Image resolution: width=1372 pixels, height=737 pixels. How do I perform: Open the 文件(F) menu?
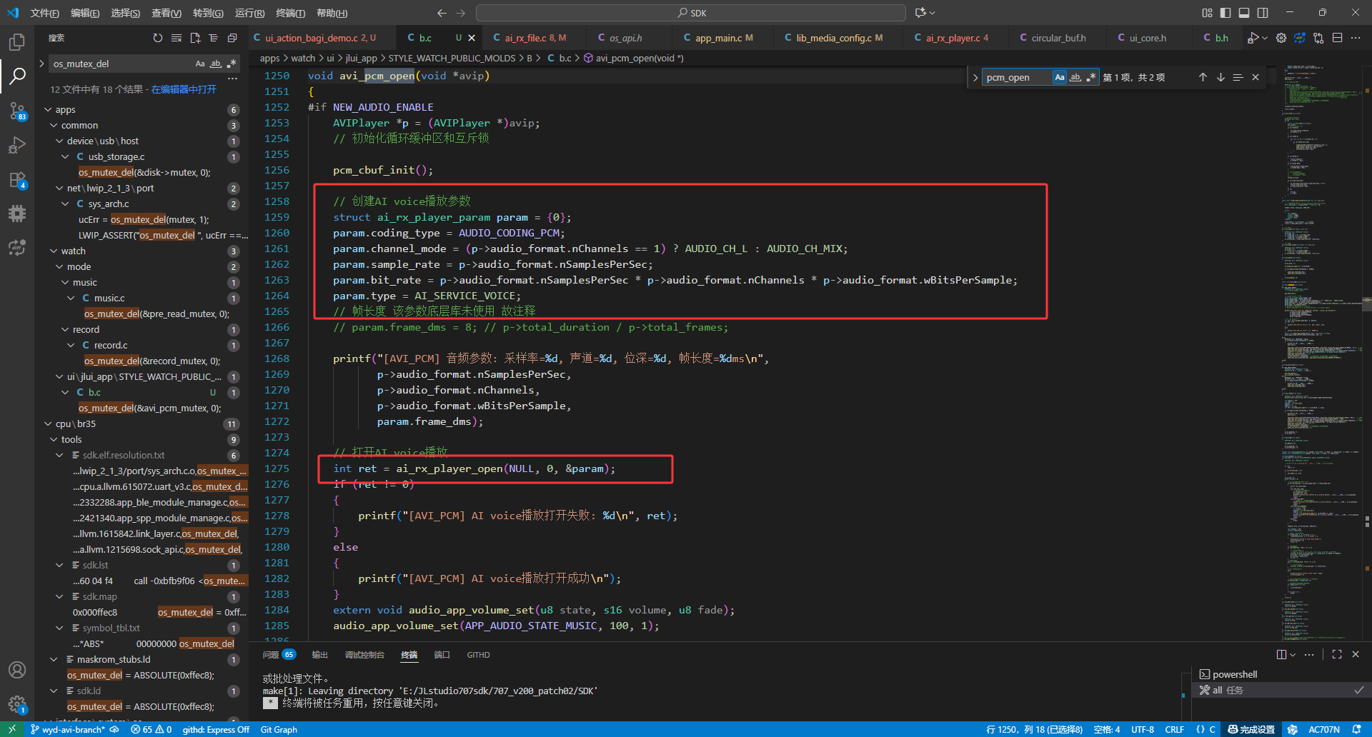click(x=45, y=13)
